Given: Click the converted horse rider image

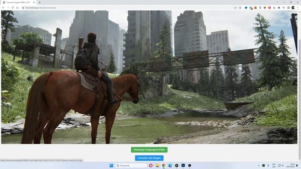Looking at the screenshot, I should 149,77.
